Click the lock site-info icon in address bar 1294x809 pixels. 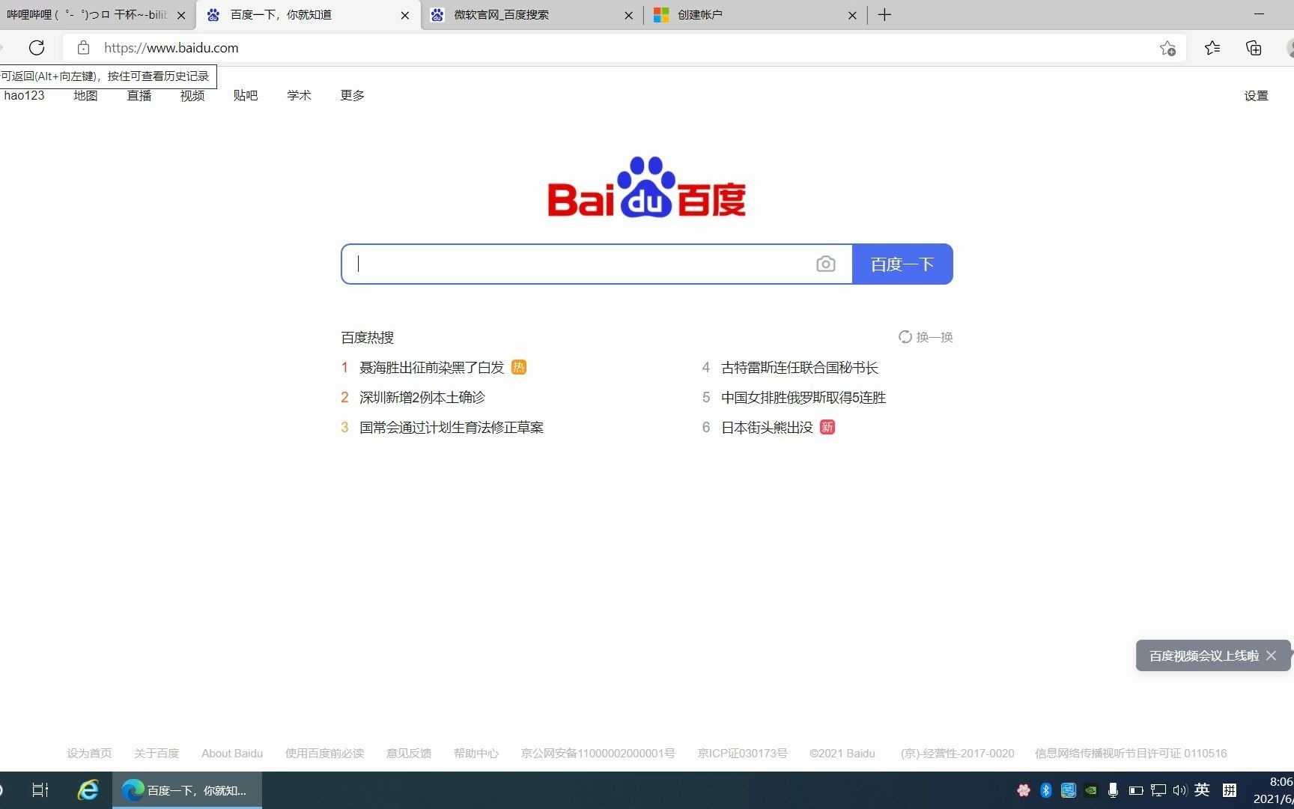pyautogui.click(x=84, y=48)
